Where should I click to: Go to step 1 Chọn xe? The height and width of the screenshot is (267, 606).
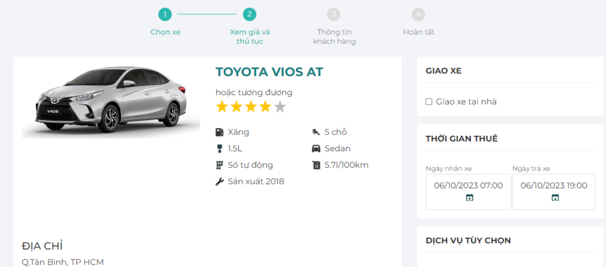pos(165,14)
